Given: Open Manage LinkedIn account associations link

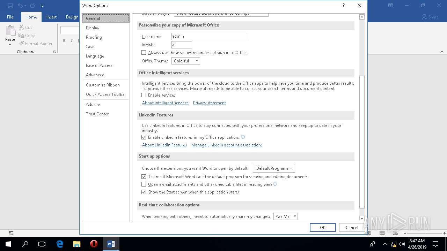Looking at the screenshot, I should (x=227, y=145).
